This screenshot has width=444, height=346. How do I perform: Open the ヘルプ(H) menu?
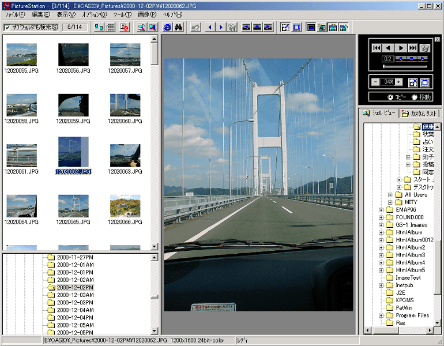tap(172, 14)
